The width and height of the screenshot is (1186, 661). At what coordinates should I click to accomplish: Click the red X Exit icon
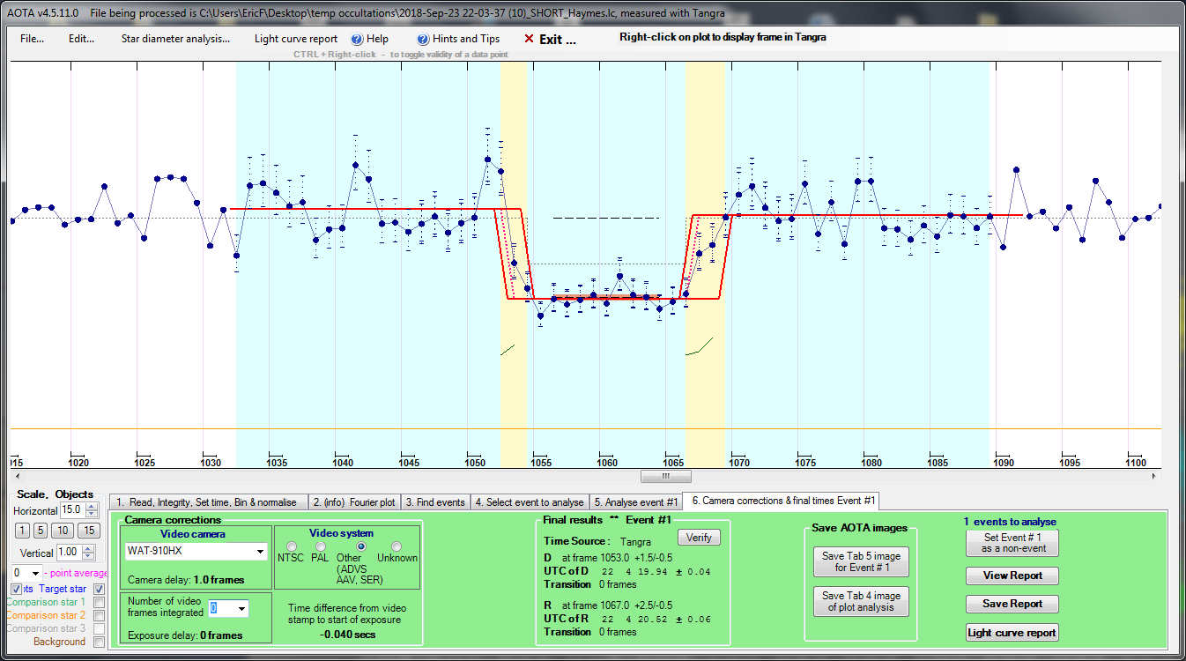coord(529,40)
